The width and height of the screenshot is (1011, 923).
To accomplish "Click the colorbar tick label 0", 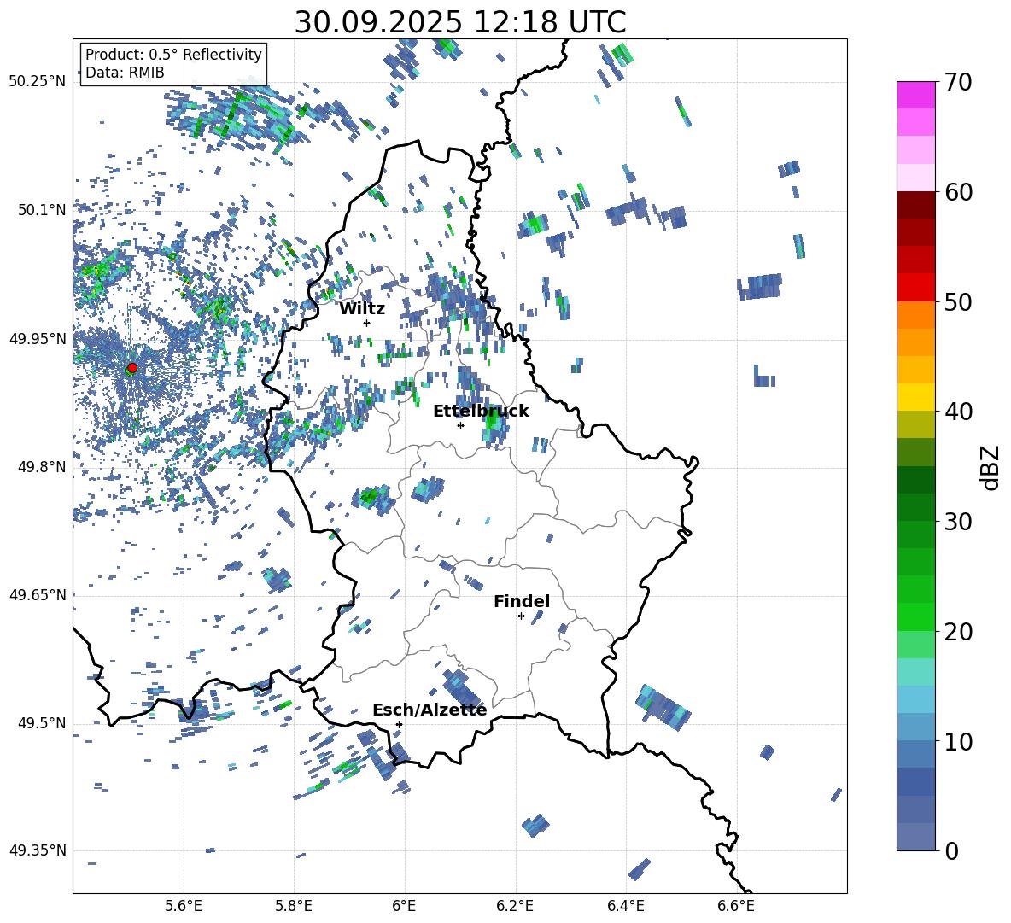I will [951, 850].
